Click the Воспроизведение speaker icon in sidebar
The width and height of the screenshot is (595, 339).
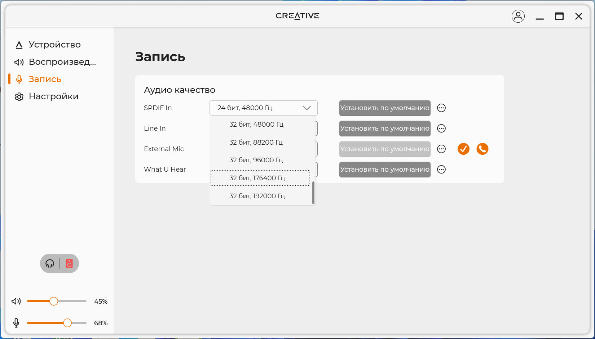(19, 62)
